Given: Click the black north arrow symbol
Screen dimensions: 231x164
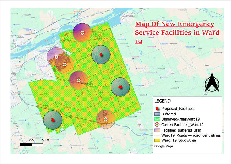Looking at the screenshot, I should pos(212,83).
